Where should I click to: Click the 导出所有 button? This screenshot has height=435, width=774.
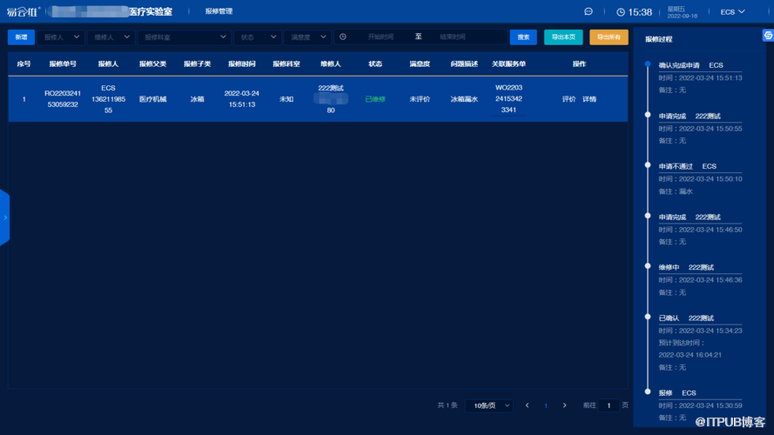click(x=609, y=37)
